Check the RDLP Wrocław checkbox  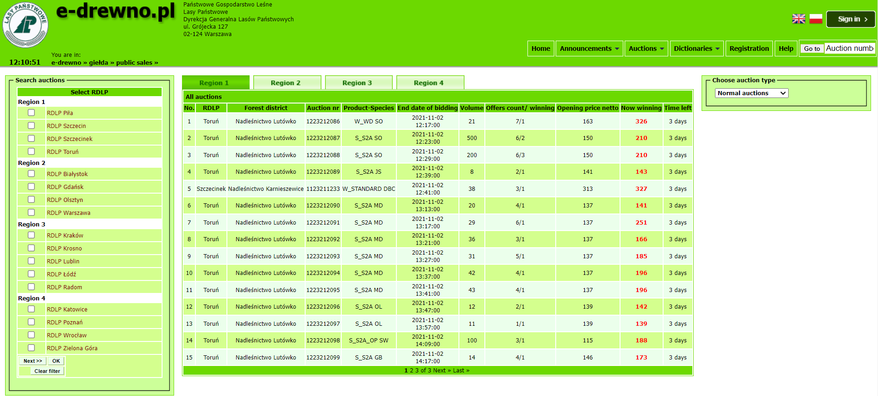[31, 335]
